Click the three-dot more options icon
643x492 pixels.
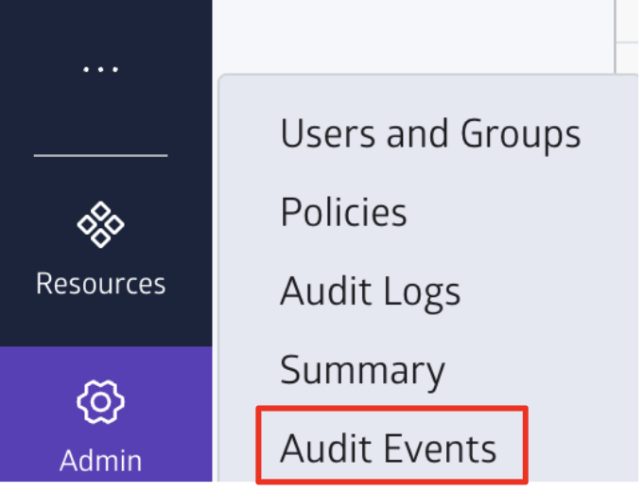(100, 69)
